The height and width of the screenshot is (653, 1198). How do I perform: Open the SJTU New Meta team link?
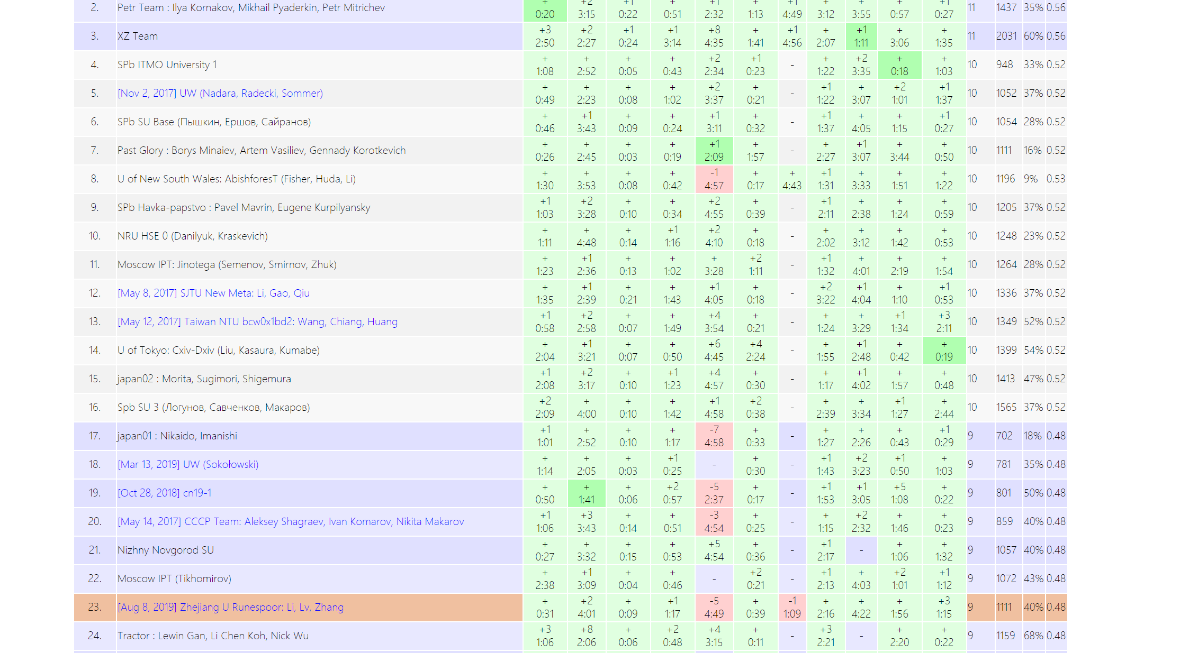(213, 293)
